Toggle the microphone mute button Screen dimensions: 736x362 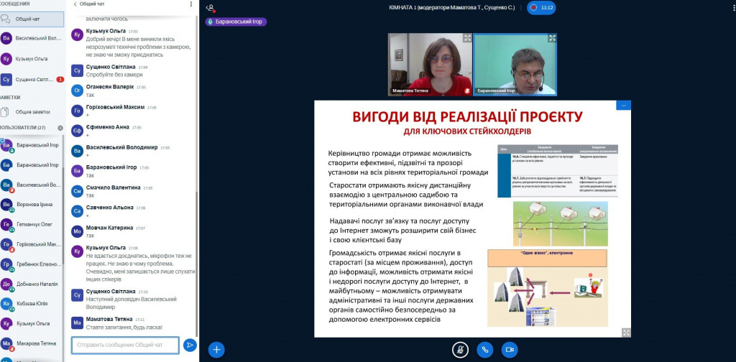pyautogui.click(x=460, y=350)
